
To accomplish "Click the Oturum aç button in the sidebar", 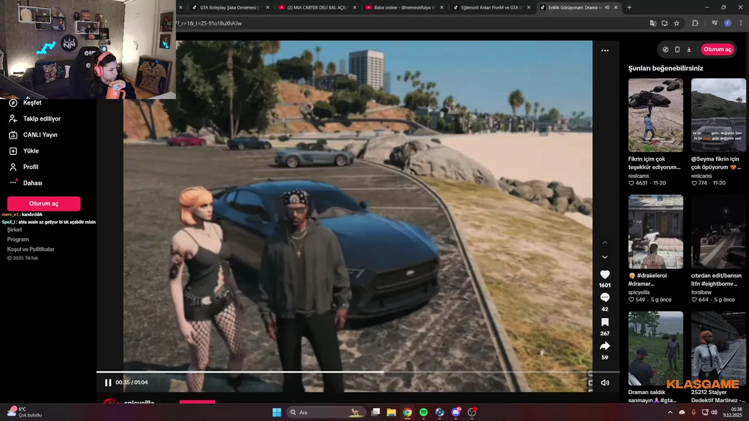I will [x=44, y=203].
